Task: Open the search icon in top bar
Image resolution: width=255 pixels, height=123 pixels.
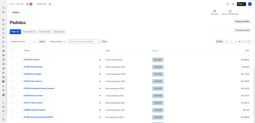Action: tap(228, 4)
